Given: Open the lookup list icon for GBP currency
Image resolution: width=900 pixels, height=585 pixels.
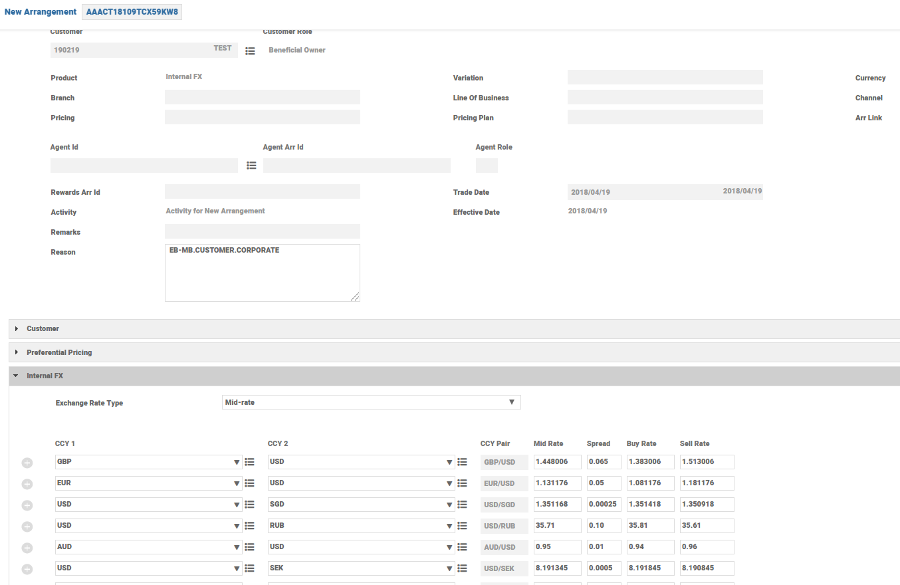Looking at the screenshot, I should 250,462.
